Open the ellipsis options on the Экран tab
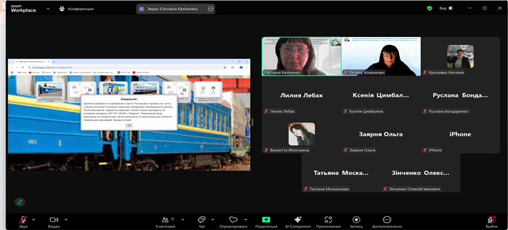The image size is (508, 230). point(210,9)
